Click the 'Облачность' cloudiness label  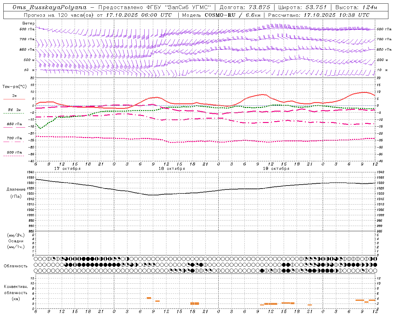coord(16,266)
